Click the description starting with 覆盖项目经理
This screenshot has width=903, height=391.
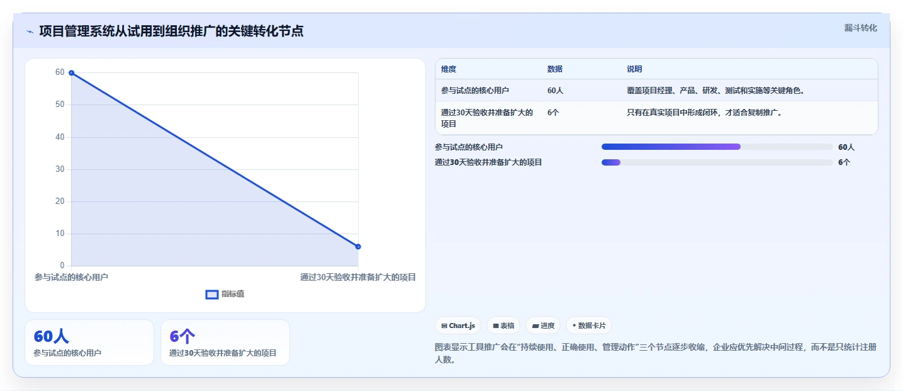716,91
